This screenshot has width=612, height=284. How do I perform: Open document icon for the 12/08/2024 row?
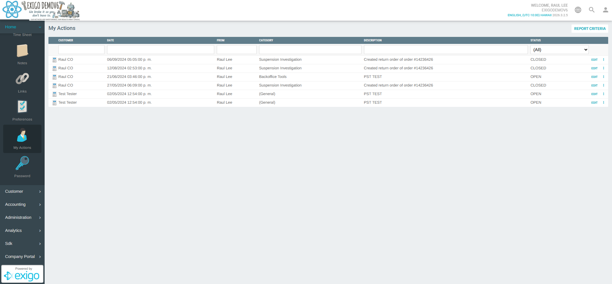(55, 68)
